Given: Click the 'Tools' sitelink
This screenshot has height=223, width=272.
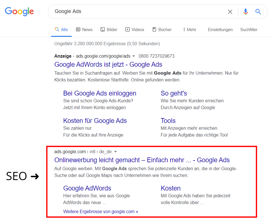Looking at the screenshot, I should [x=168, y=121].
